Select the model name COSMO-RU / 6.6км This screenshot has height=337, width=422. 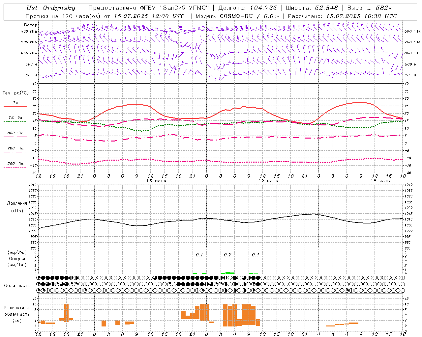pos(250,16)
